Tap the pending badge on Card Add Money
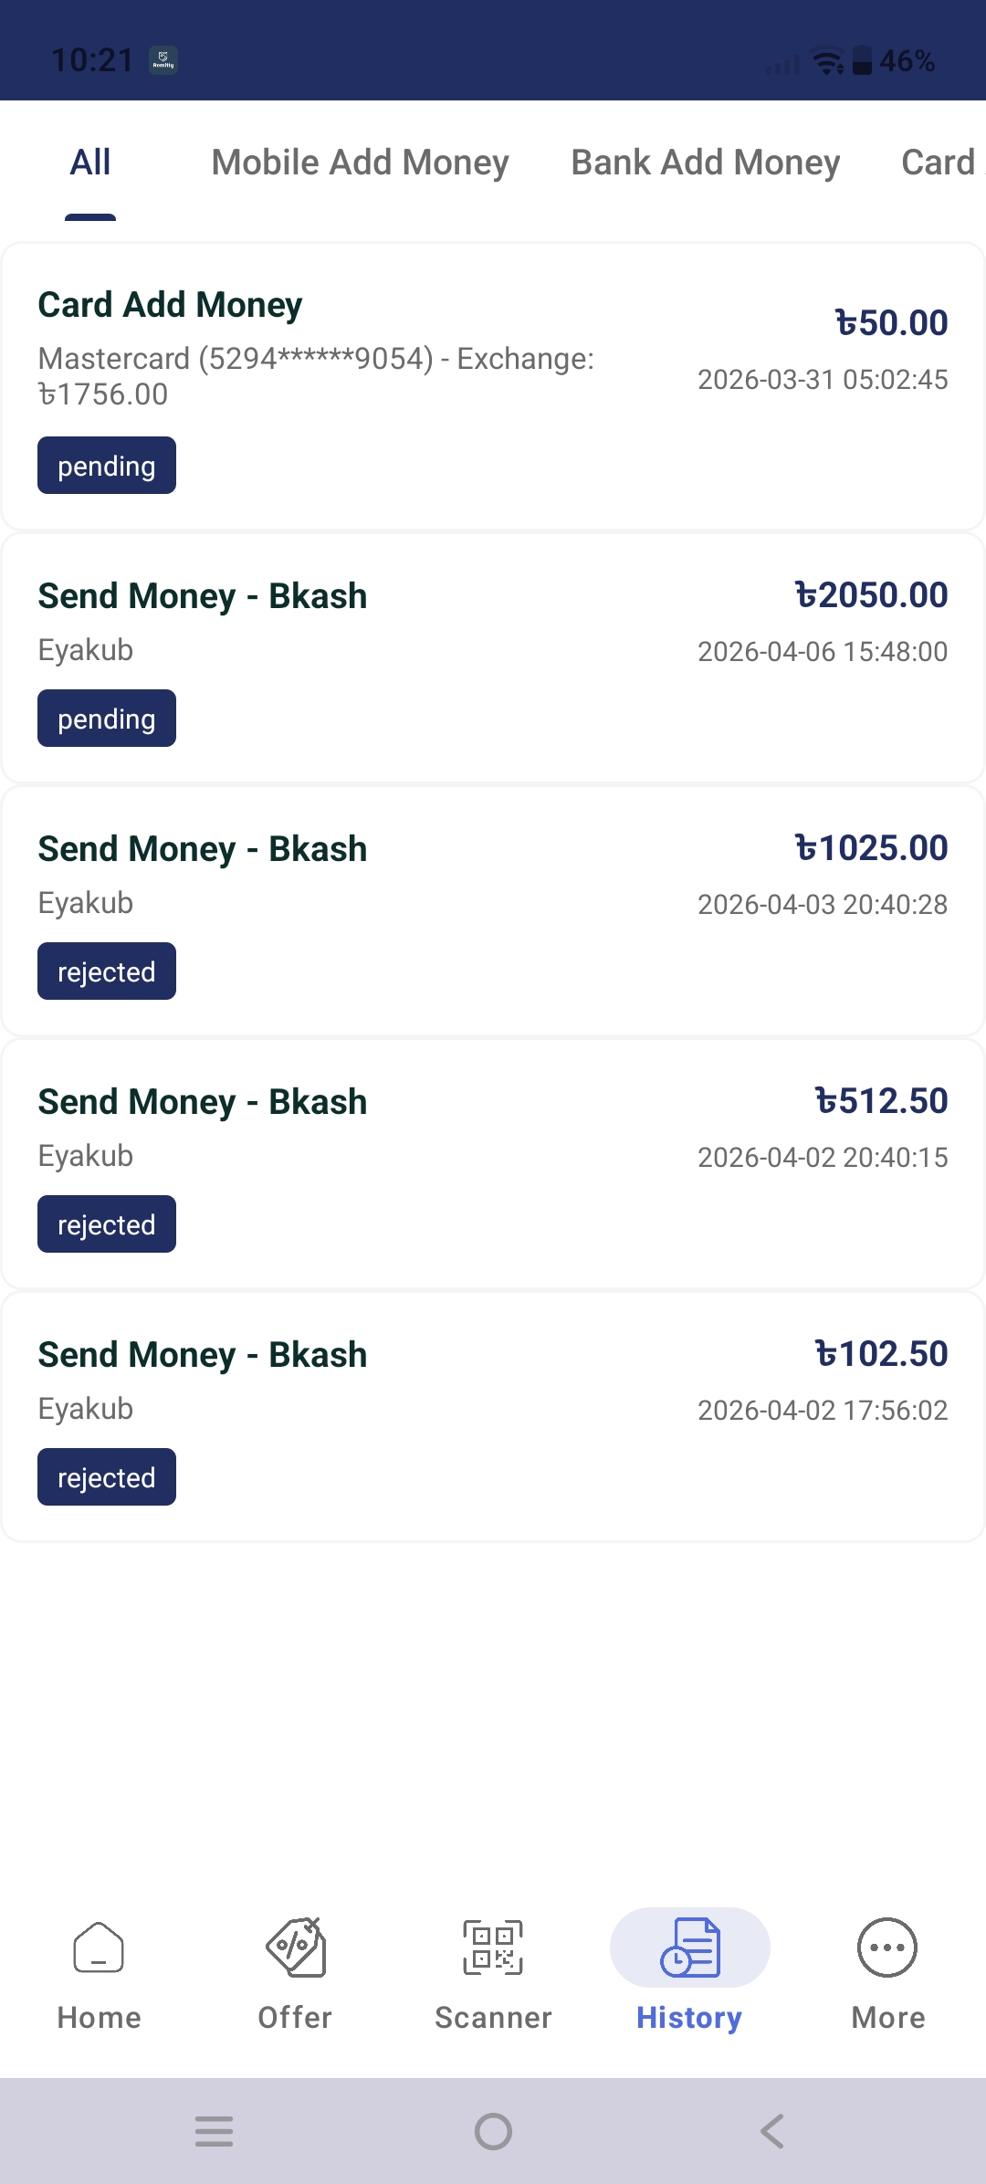The image size is (986, 2184). (107, 466)
